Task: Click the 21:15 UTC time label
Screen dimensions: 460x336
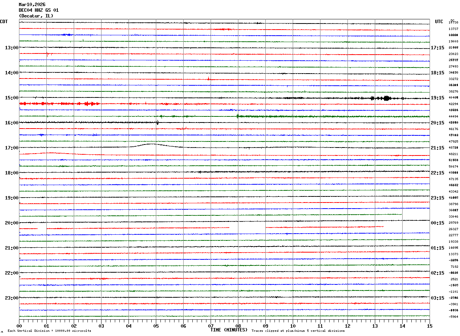Action: 438,148
